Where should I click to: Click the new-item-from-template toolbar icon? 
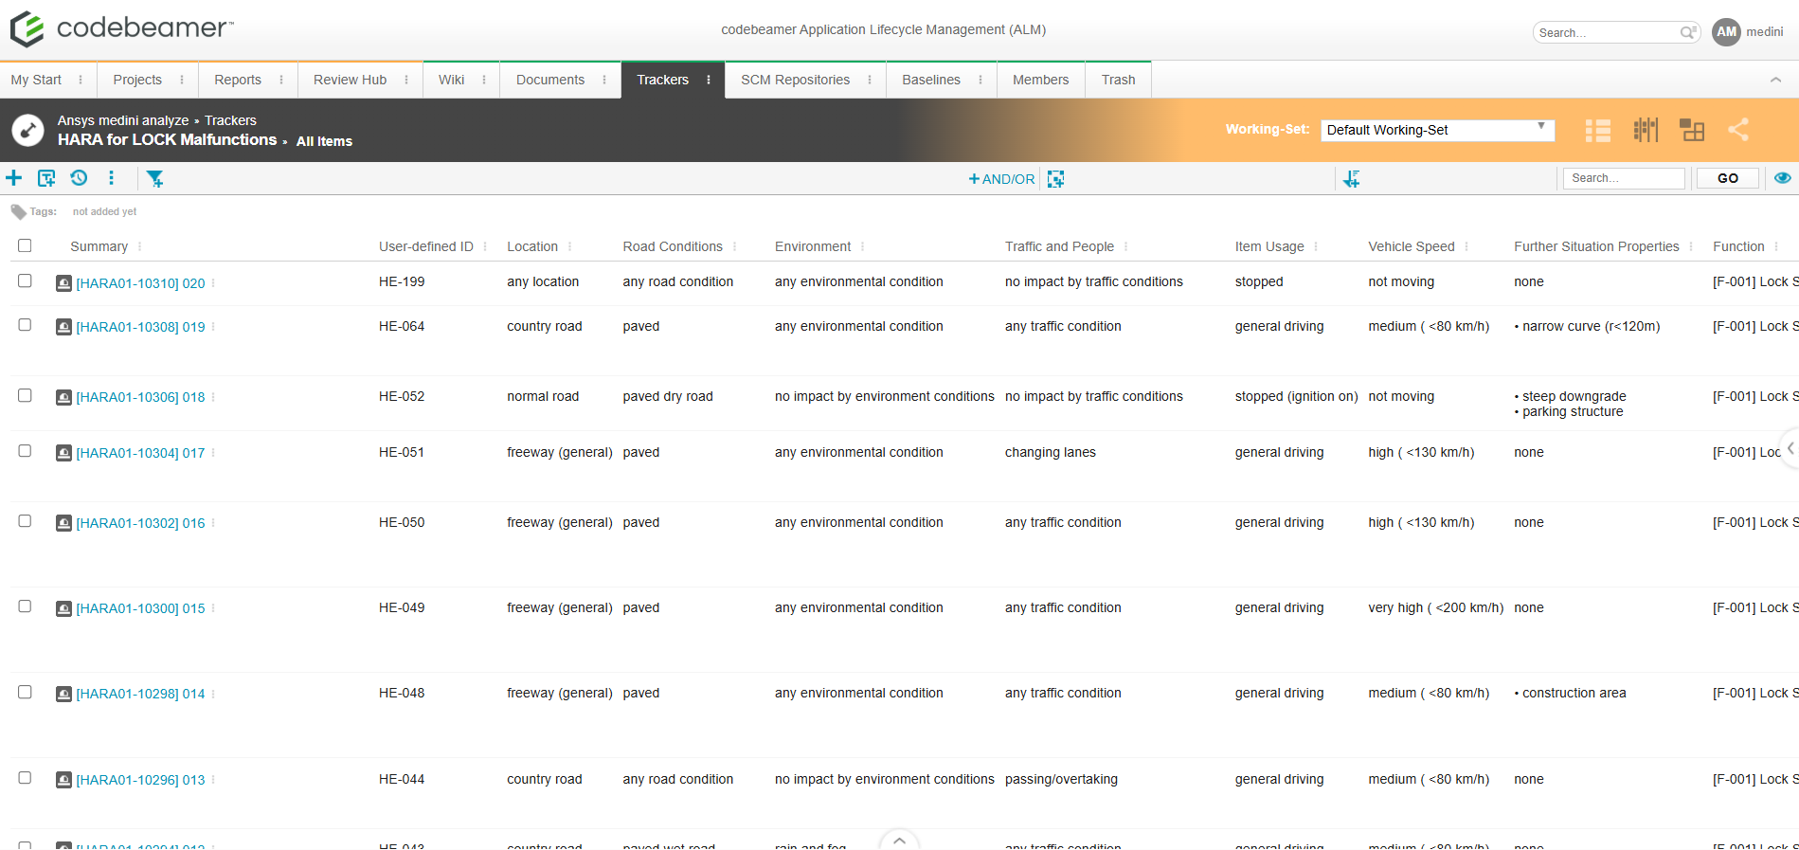[46, 178]
